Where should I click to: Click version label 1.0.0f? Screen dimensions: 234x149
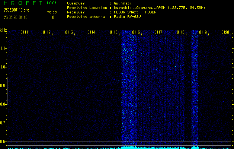click(51, 3)
